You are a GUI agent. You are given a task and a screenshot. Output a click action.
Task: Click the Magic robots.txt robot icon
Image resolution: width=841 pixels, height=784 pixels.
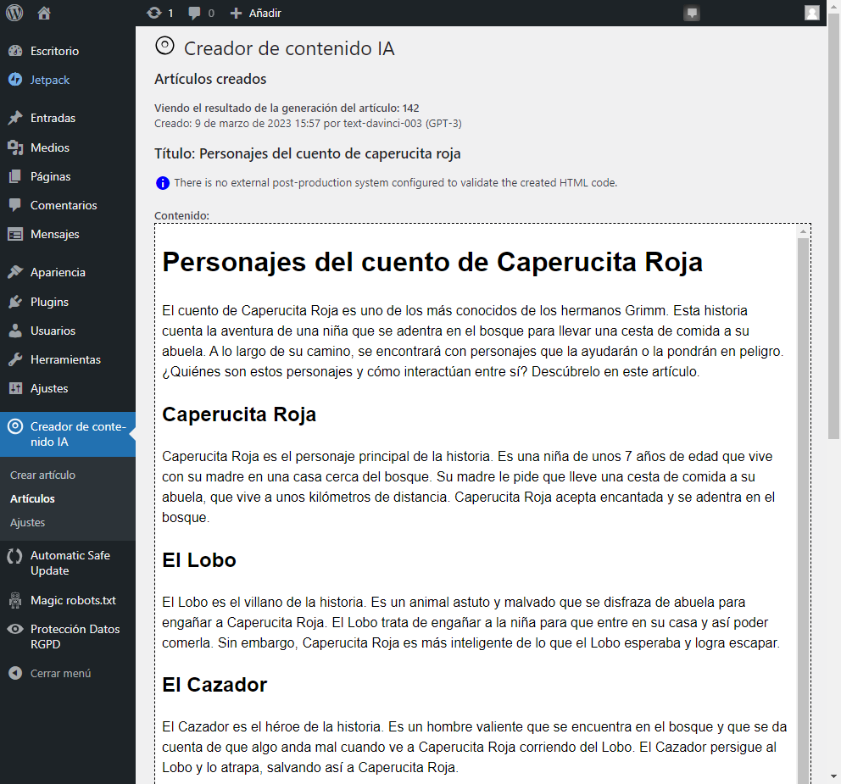click(15, 600)
